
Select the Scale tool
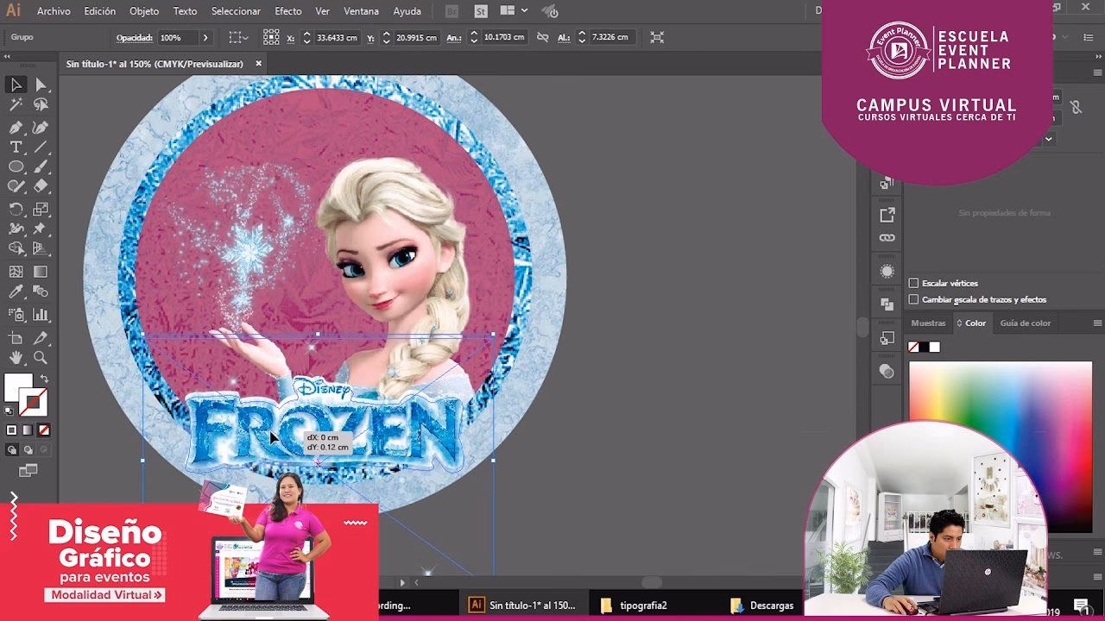(x=41, y=210)
